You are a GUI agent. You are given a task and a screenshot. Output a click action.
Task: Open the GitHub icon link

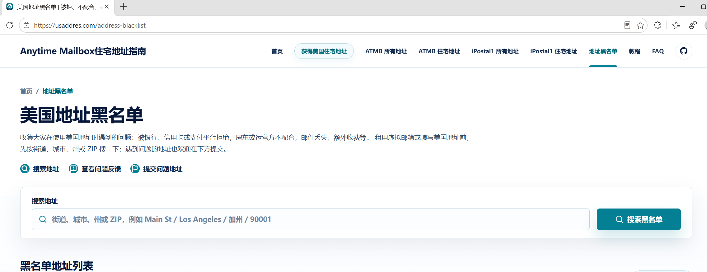[x=684, y=51]
